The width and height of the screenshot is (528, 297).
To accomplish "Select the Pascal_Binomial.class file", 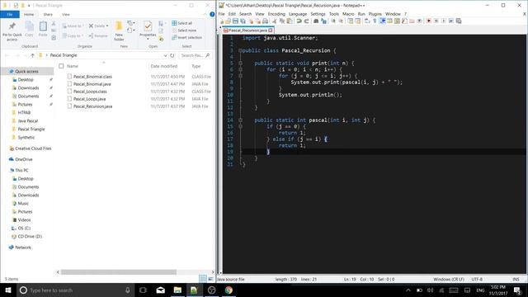I will (92, 77).
